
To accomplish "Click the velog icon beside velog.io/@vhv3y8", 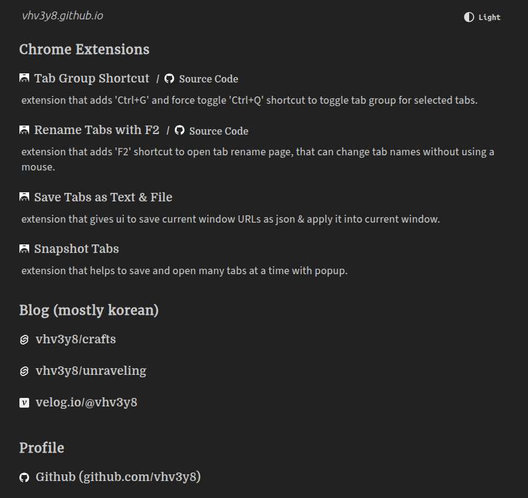I will (24, 402).
